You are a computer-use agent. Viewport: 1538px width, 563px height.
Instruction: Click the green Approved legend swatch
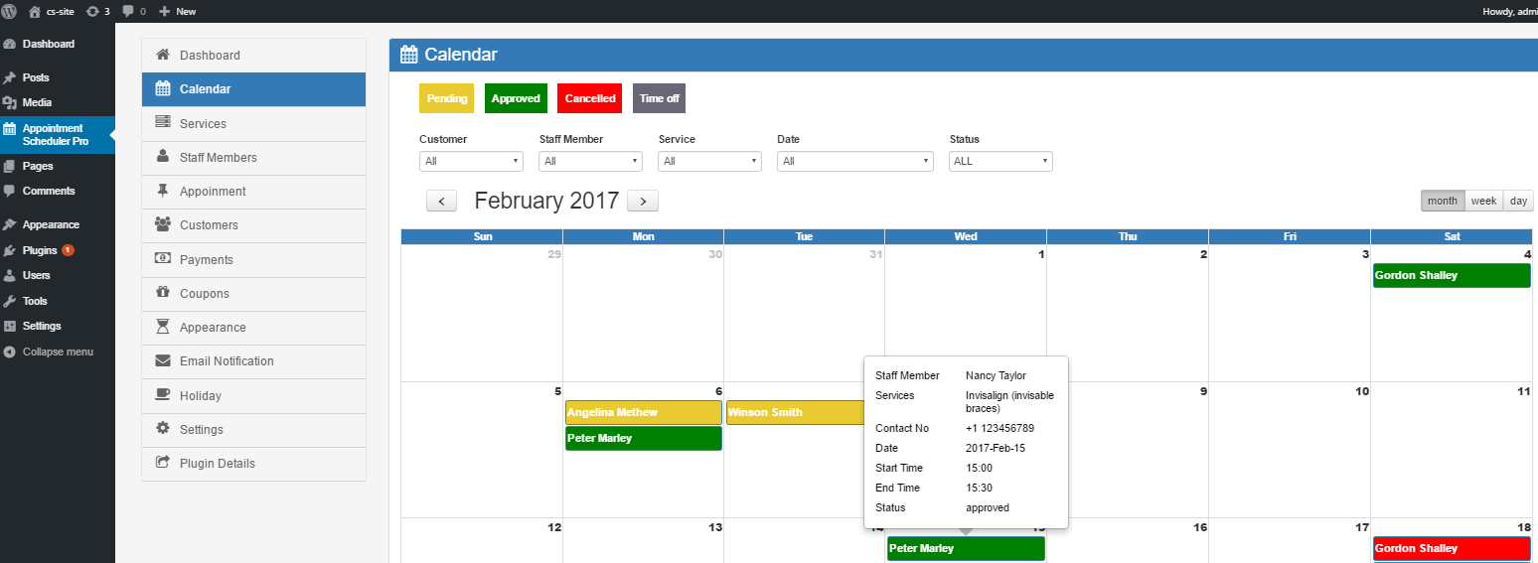(x=516, y=98)
